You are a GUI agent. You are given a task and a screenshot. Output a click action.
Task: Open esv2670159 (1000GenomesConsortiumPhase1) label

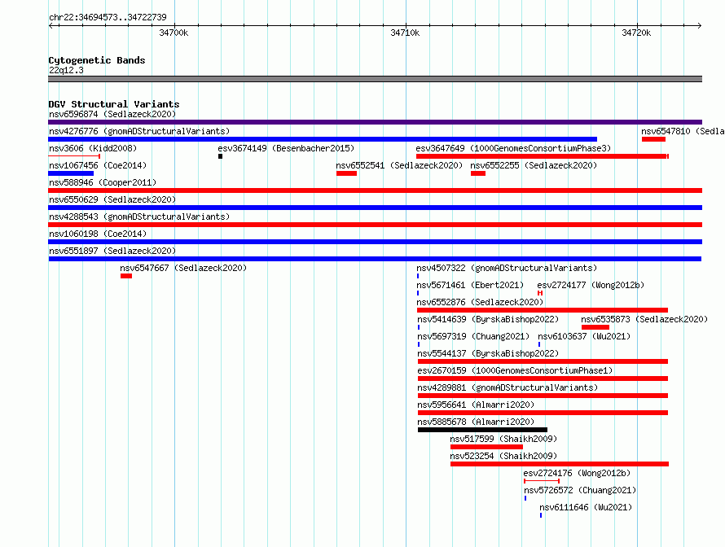point(515,370)
